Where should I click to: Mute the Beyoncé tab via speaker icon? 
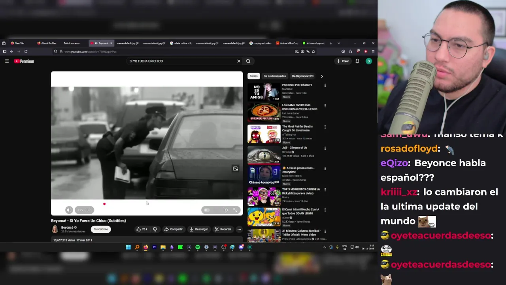point(96,43)
